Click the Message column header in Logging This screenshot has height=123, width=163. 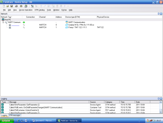click(x=49, y=102)
